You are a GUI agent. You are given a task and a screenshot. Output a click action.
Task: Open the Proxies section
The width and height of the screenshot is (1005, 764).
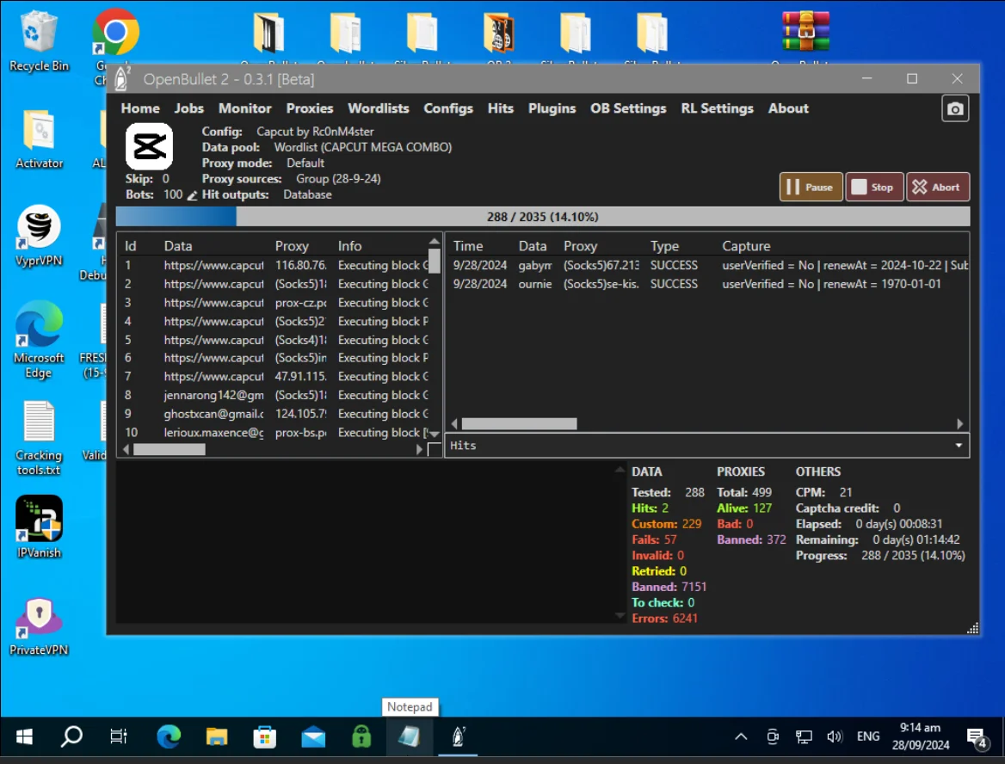[310, 108]
